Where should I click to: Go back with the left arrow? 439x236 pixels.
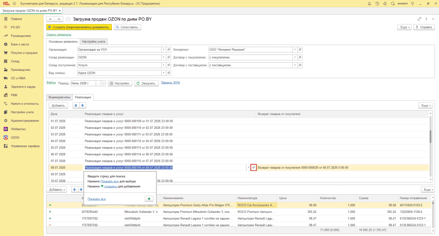(51, 19)
